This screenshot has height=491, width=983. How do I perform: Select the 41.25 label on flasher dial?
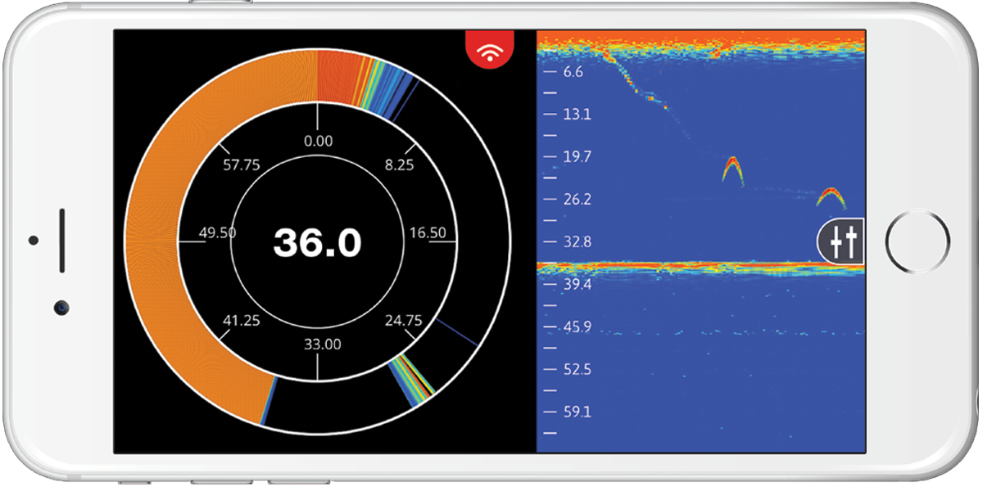point(242,321)
